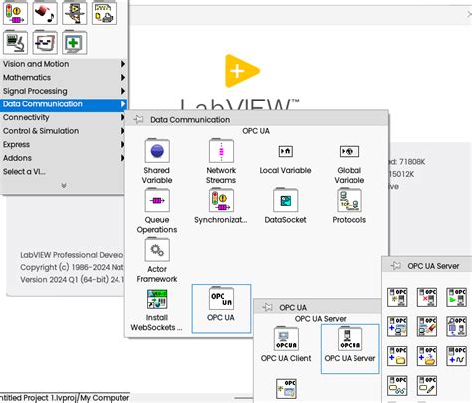Viewport: 472px width, 403px height.
Task: Select the OPC server icon with magnifier
Action: coord(456,326)
